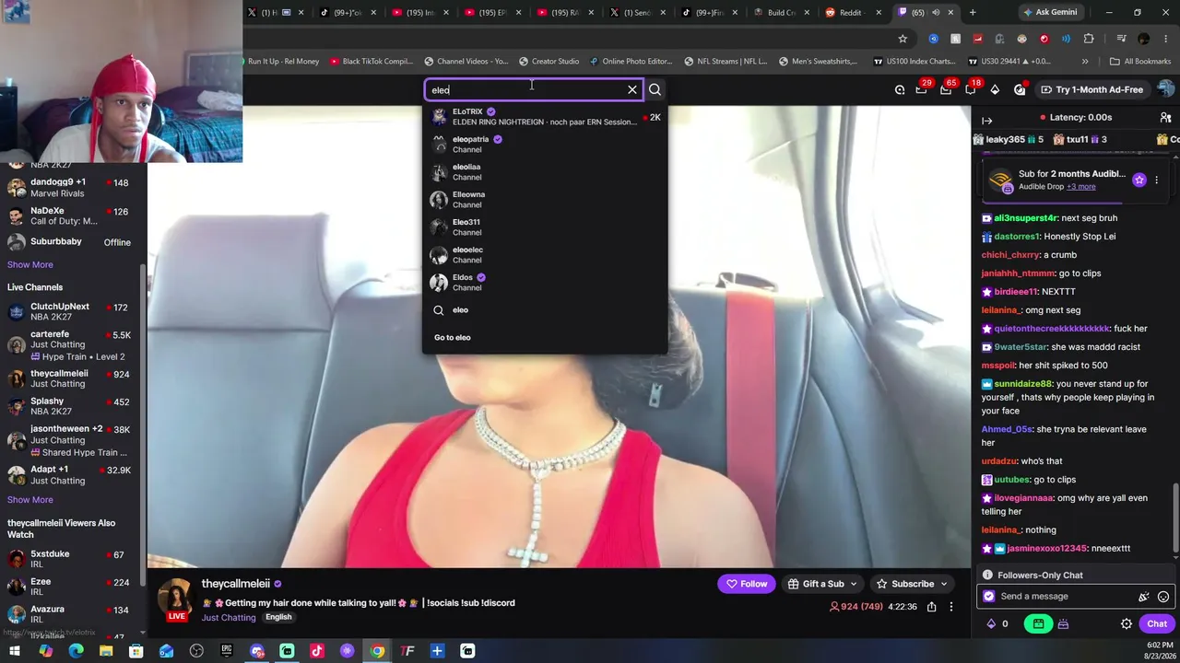Select Eleo311 channel suggestion
The image size is (1180, 663).
coord(546,227)
